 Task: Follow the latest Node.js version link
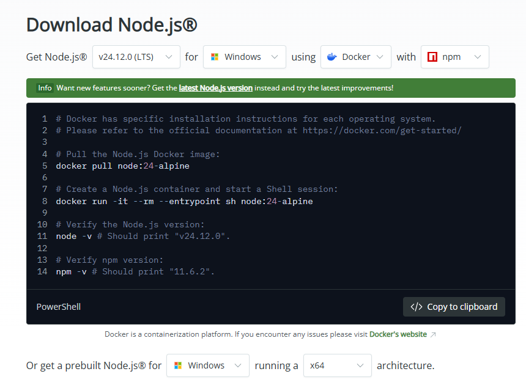pos(215,88)
